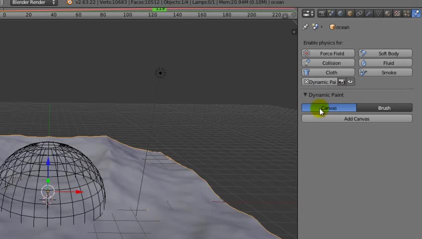Open the Object Data mesh tab
The height and width of the screenshot is (239, 422).
click(378, 13)
